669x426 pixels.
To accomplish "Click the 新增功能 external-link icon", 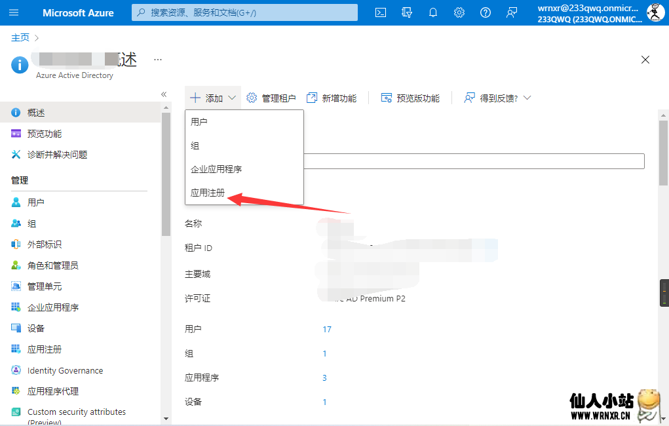I will click(312, 98).
